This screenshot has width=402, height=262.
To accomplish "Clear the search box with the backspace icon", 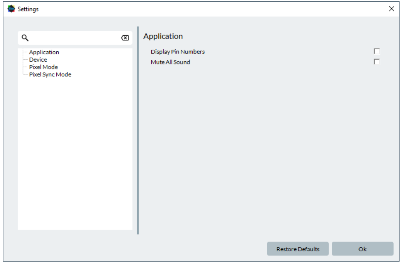I will 125,38.
